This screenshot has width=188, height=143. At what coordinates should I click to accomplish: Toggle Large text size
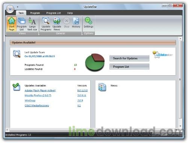32,24
